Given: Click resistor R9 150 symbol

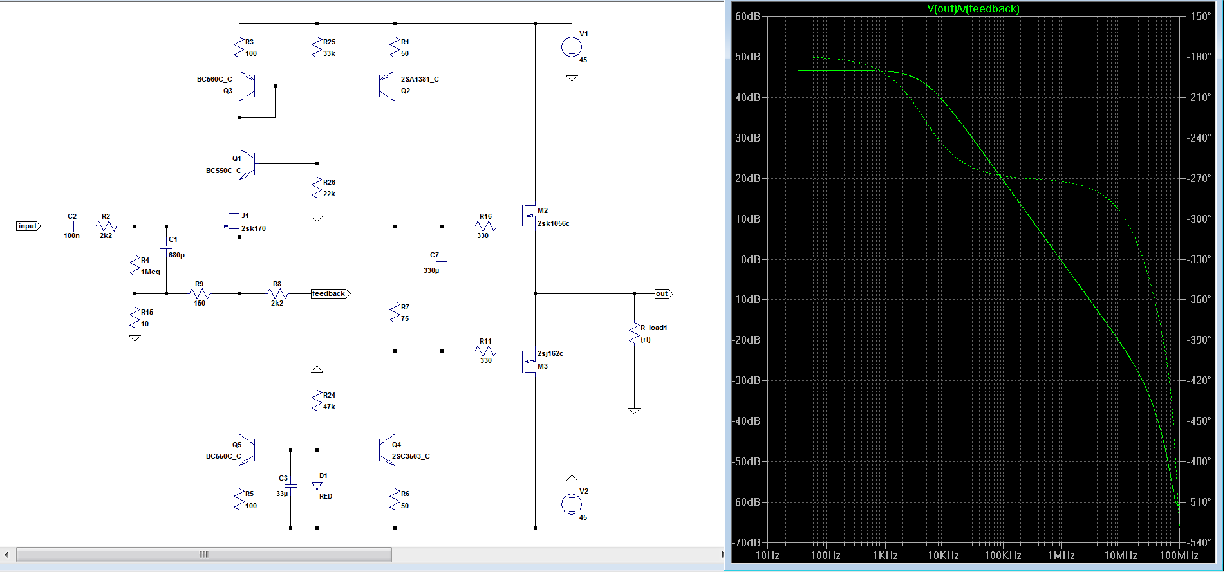Looking at the screenshot, I should pos(200,293).
